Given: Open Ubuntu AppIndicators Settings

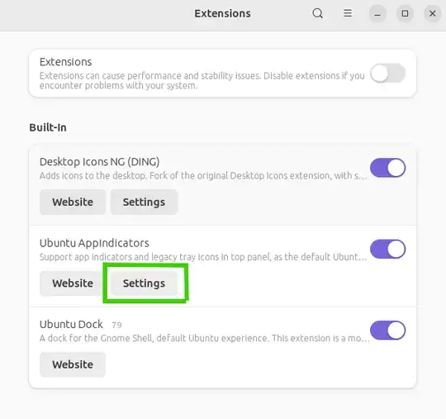Looking at the screenshot, I should (145, 283).
